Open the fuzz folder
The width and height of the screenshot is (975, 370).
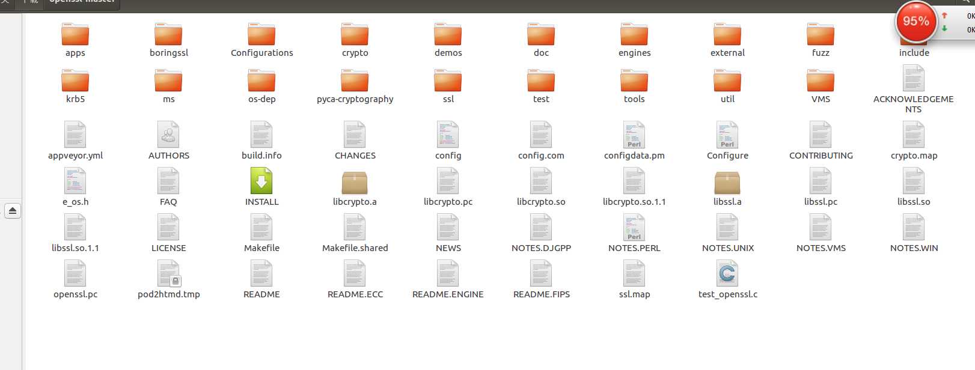click(x=821, y=34)
